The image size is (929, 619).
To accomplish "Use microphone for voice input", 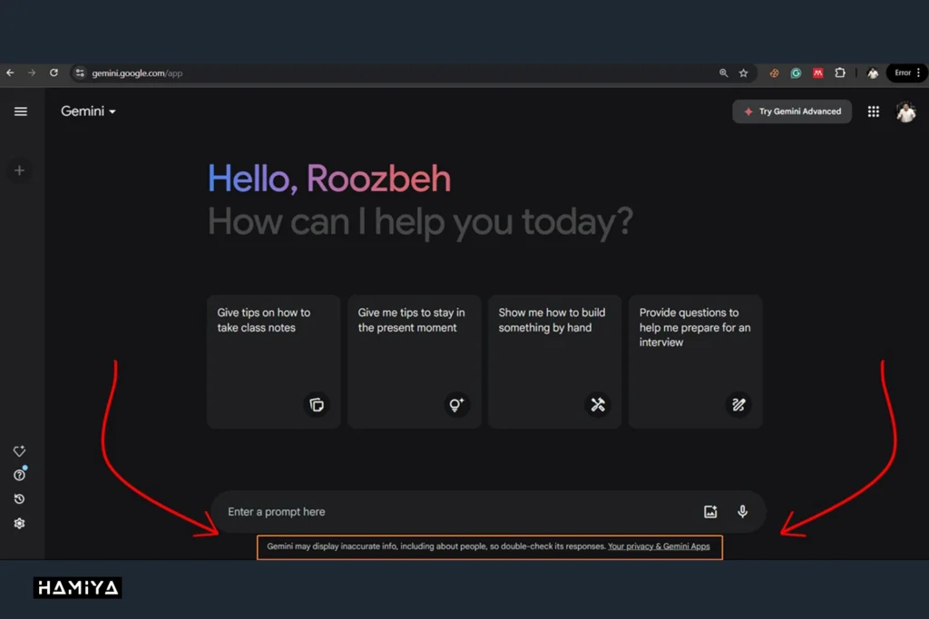I will pos(742,512).
